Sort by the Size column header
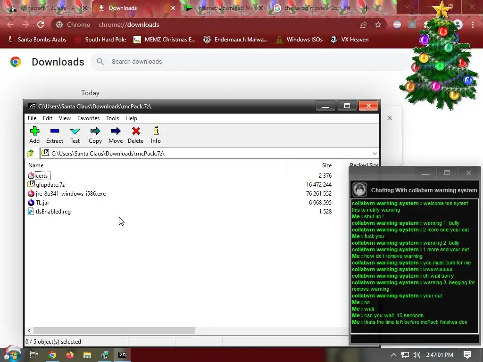Screen dimensions: 483x362 pos(310,165)
